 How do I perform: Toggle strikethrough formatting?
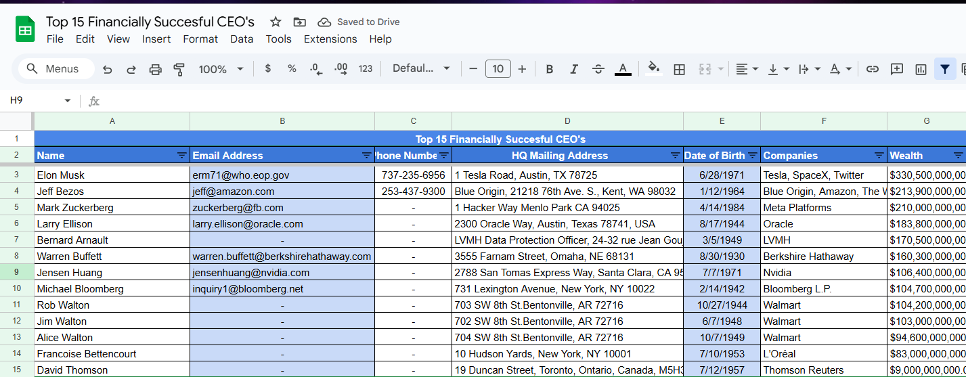[598, 69]
